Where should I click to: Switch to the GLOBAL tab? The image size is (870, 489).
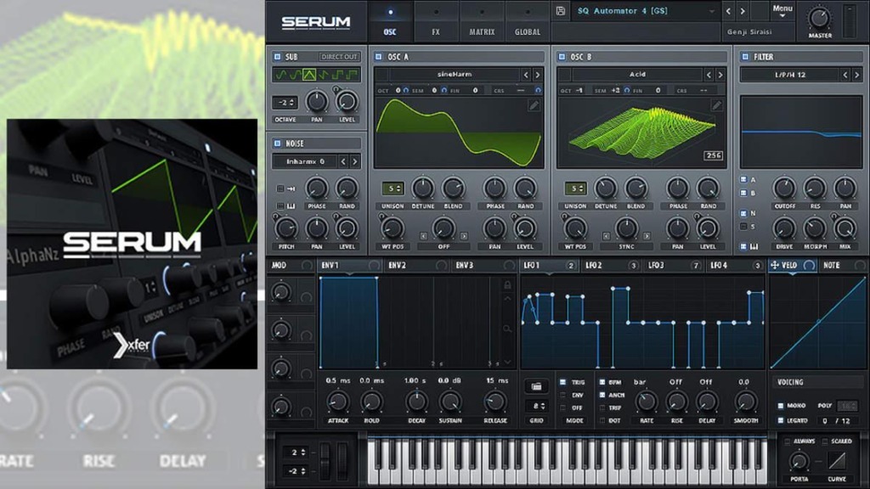pyautogui.click(x=527, y=22)
